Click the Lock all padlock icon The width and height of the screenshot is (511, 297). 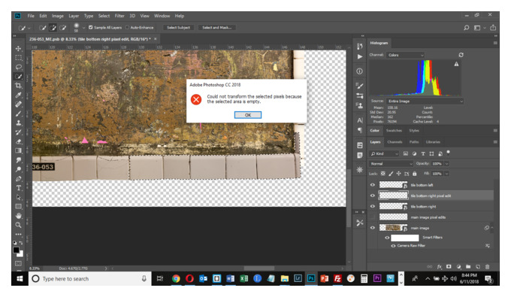(x=415, y=174)
